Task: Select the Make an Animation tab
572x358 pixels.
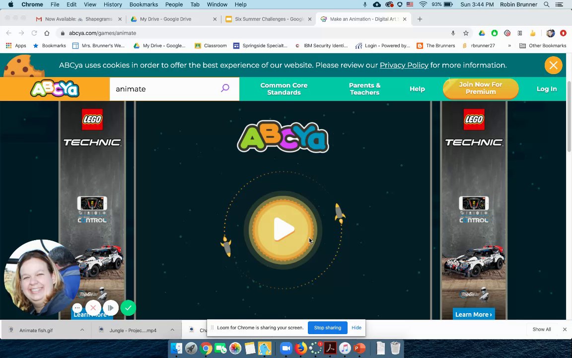Action: click(363, 19)
